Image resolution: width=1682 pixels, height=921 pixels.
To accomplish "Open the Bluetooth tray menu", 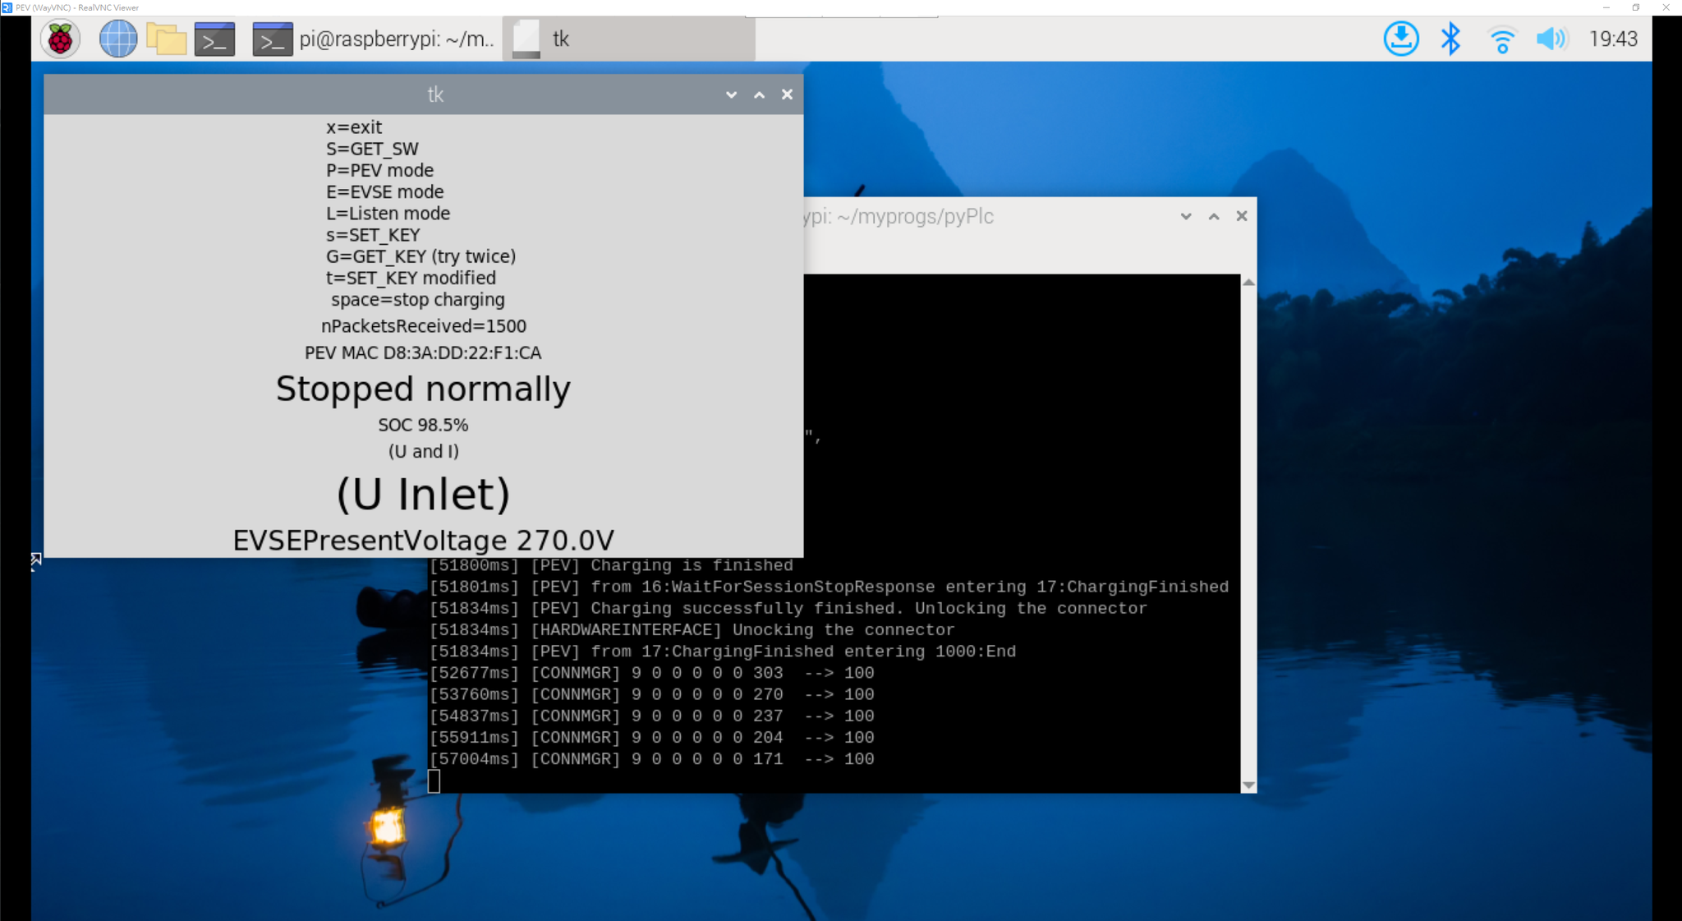I will tap(1450, 39).
